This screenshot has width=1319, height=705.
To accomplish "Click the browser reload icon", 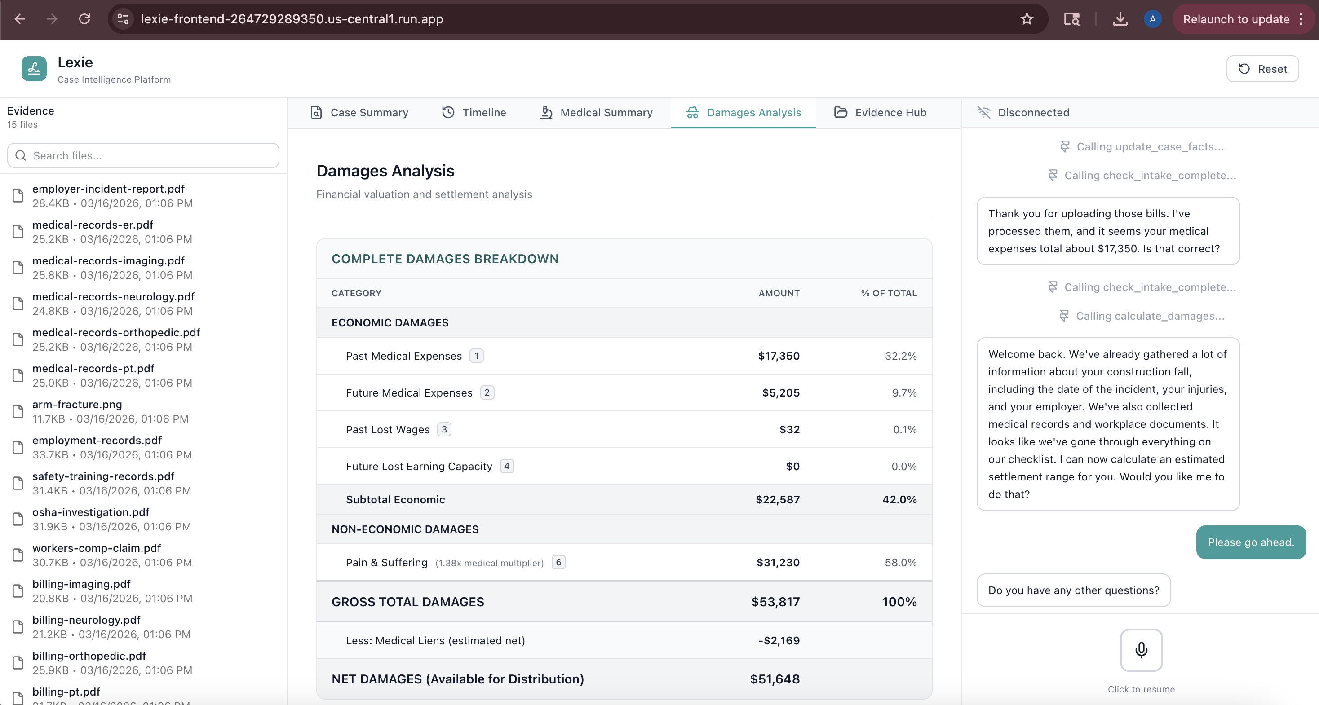I will tap(84, 19).
